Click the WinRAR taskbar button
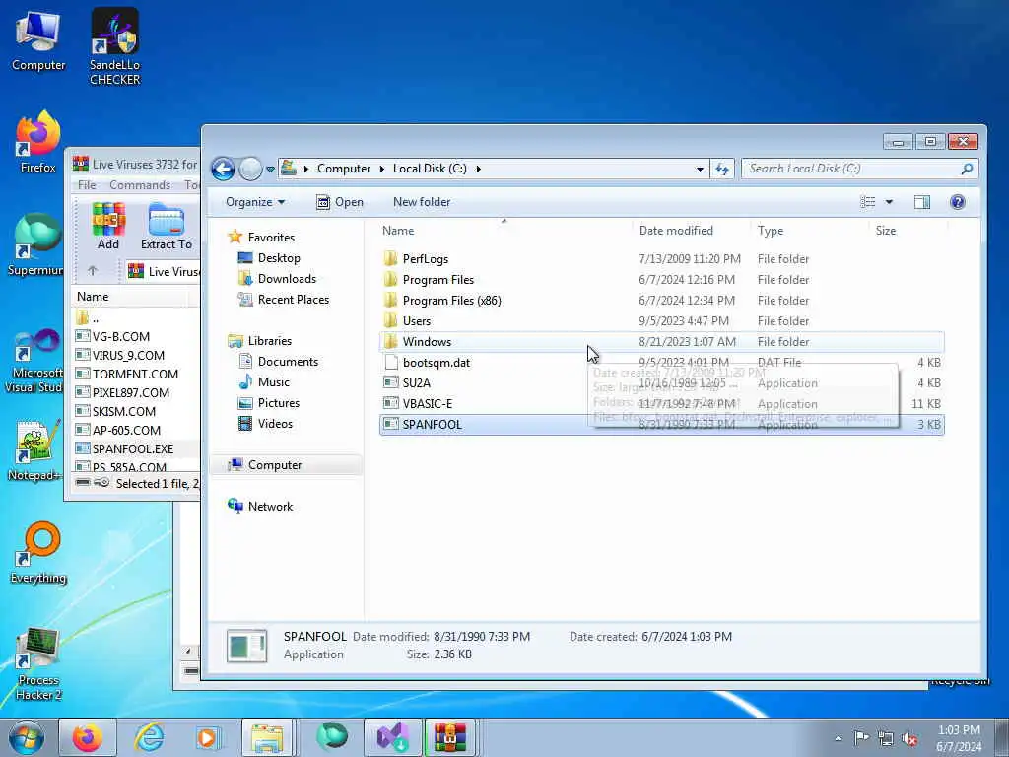The height and width of the screenshot is (757, 1009). point(450,737)
